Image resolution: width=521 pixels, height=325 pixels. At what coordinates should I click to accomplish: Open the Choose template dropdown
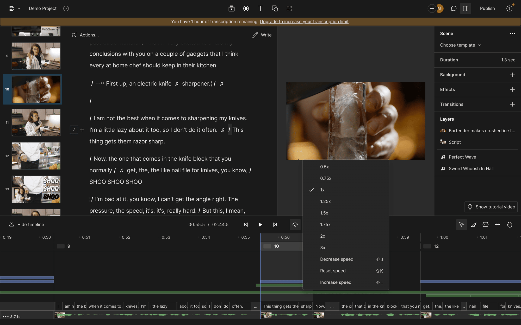click(x=460, y=45)
